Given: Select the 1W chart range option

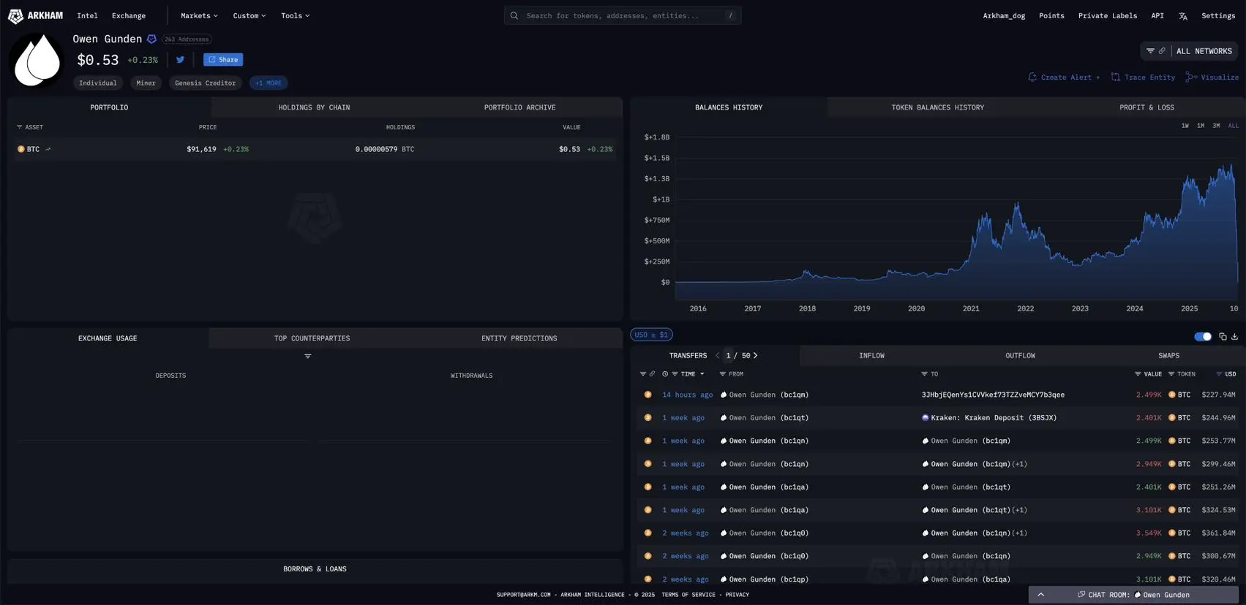Looking at the screenshot, I should click(1185, 126).
